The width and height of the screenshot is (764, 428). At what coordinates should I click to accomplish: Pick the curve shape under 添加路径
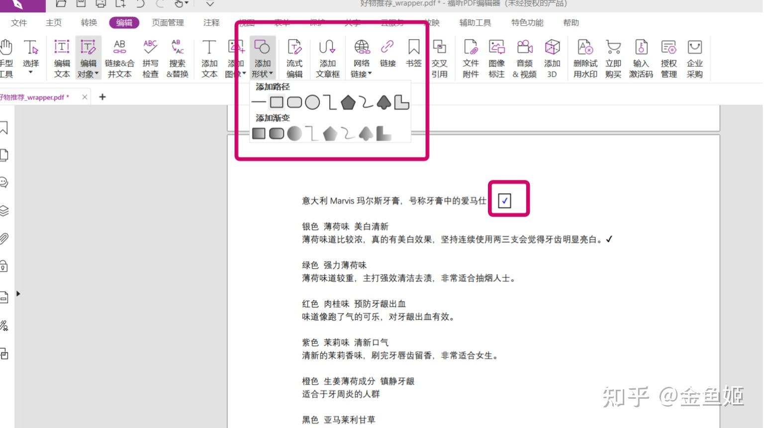[x=366, y=102]
